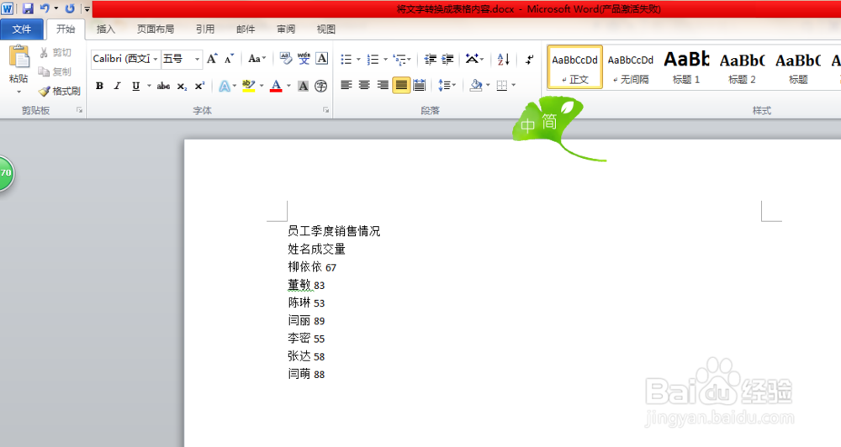Click the Center alignment icon
Viewport: 841px width, 447px height.
[x=364, y=85]
